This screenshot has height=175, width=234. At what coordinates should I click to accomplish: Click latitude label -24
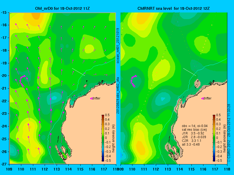[4, 126]
